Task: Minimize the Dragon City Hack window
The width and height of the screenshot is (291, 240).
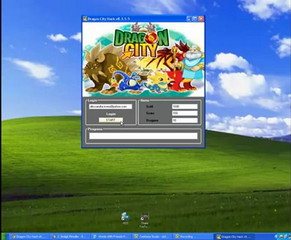Action: tap(189, 19)
